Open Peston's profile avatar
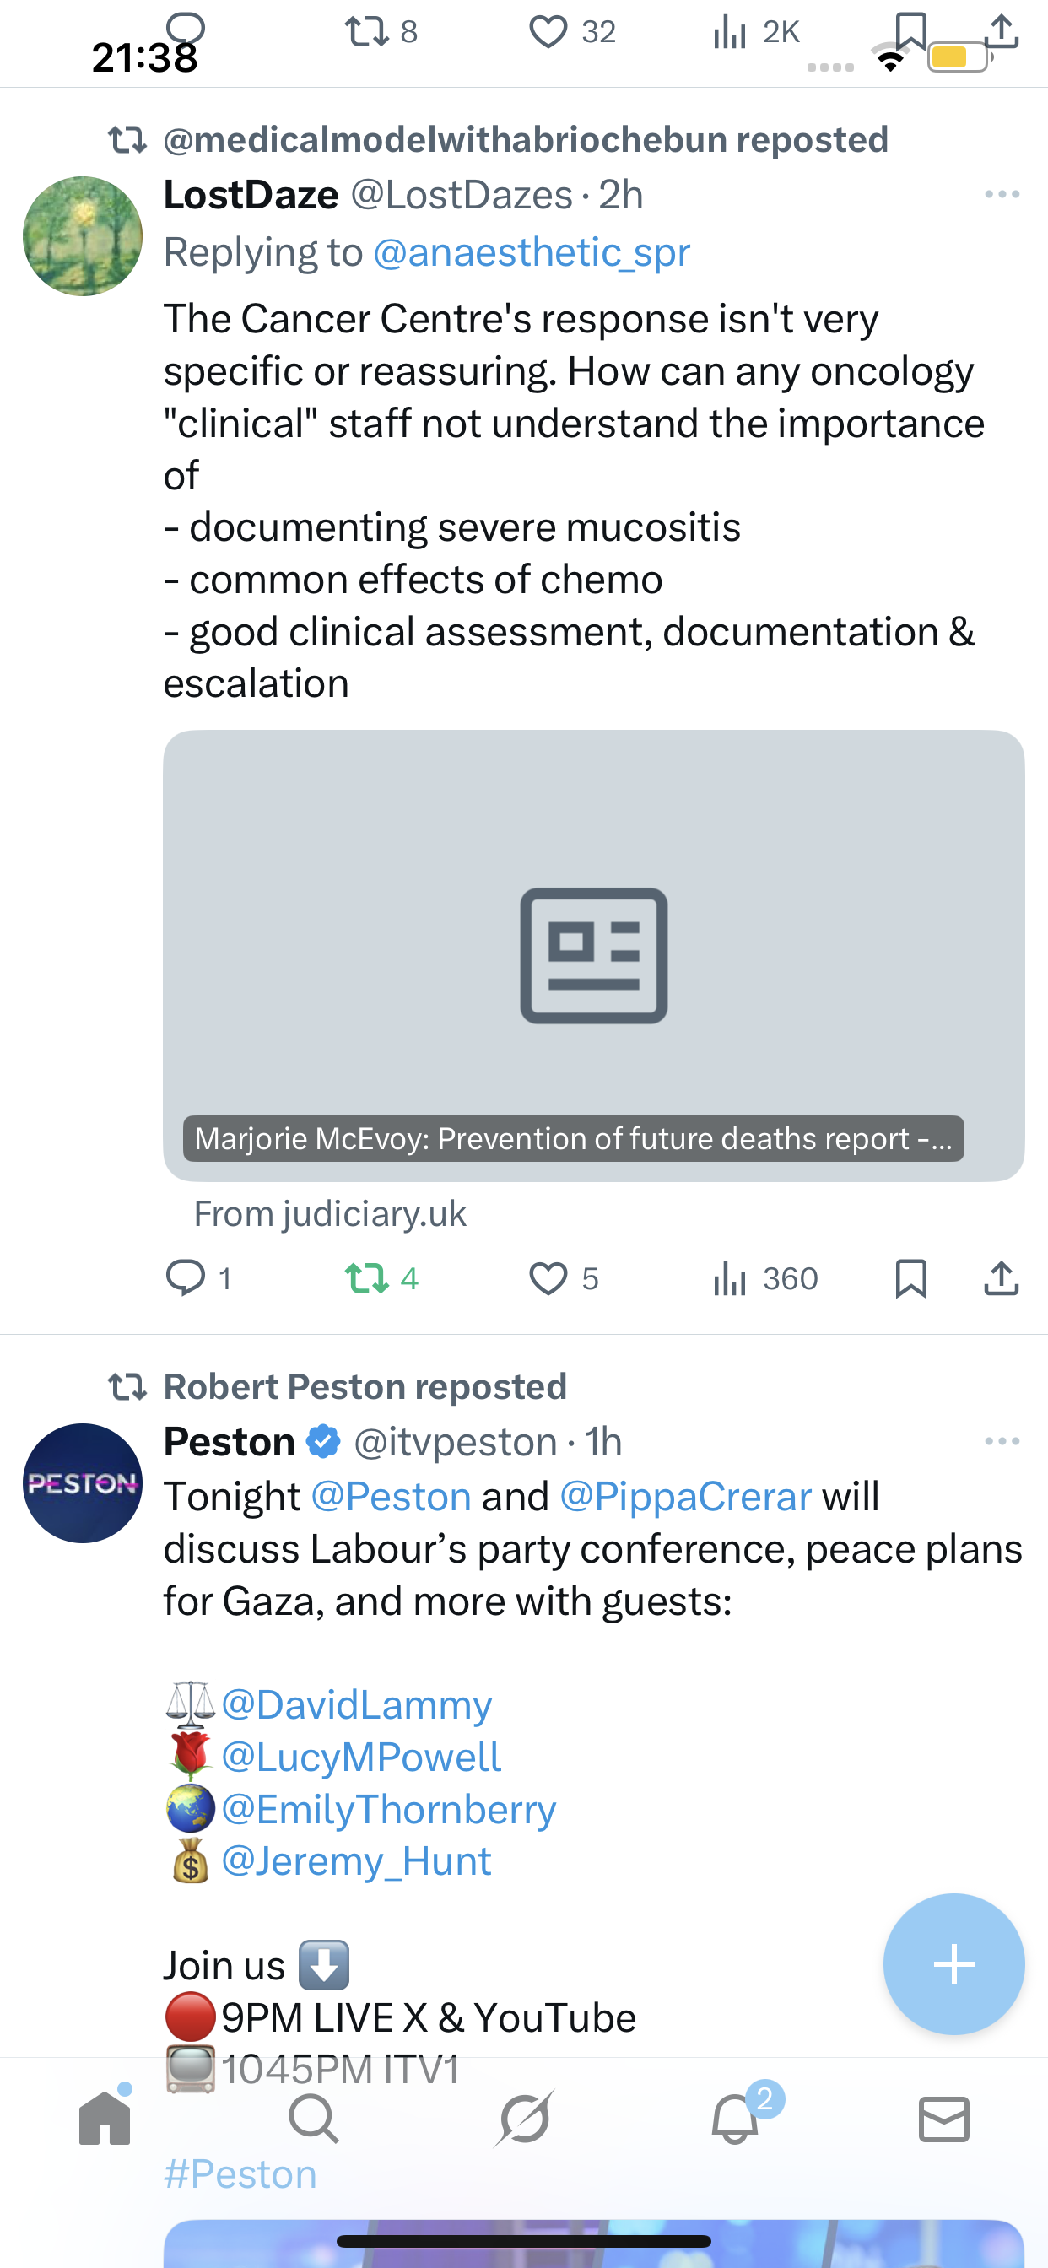 (83, 1483)
